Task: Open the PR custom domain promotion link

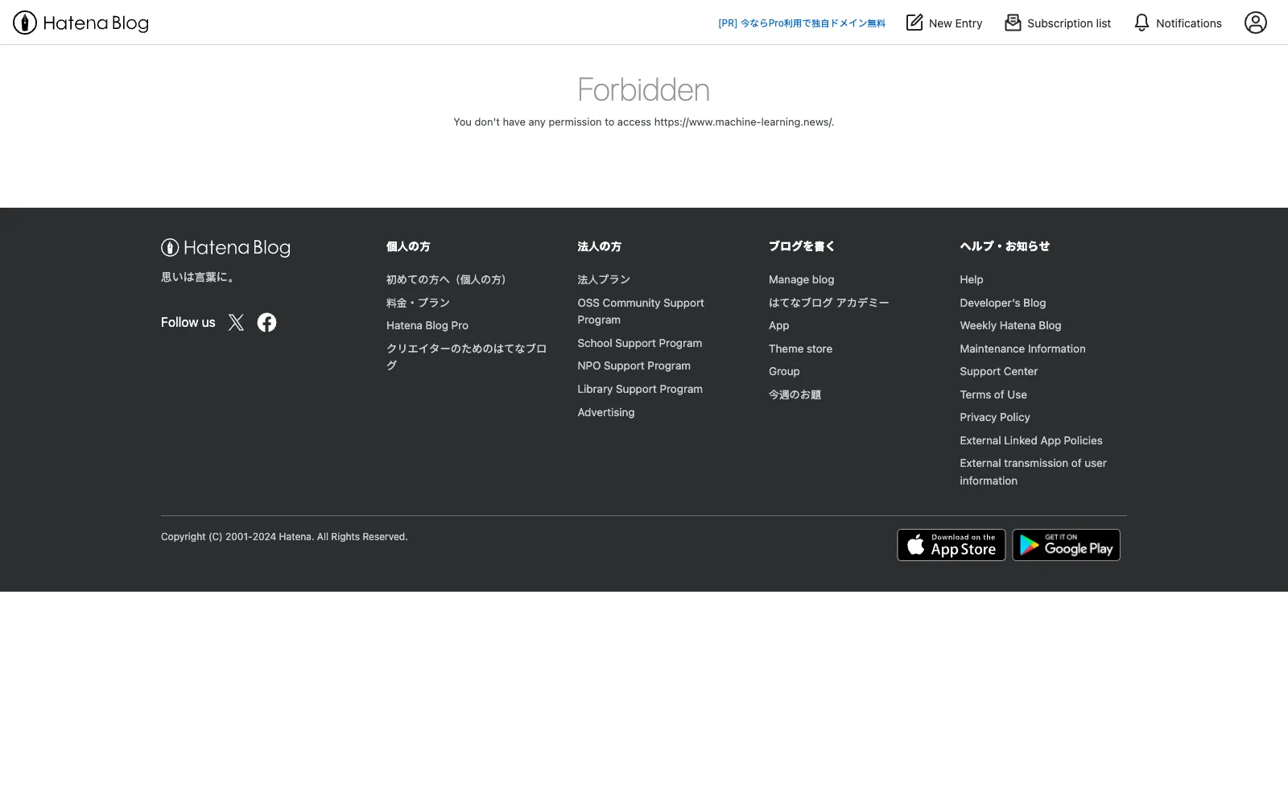Action: pyautogui.click(x=802, y=23)
